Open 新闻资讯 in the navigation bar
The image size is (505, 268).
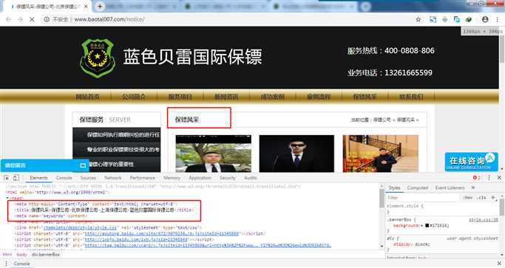tap(226, 97)
